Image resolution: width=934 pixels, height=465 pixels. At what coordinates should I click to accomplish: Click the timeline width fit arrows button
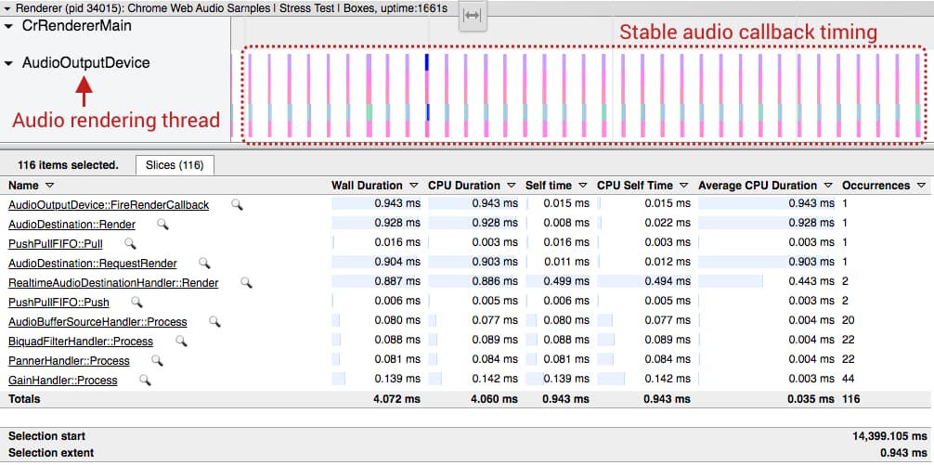pos(472,17)
